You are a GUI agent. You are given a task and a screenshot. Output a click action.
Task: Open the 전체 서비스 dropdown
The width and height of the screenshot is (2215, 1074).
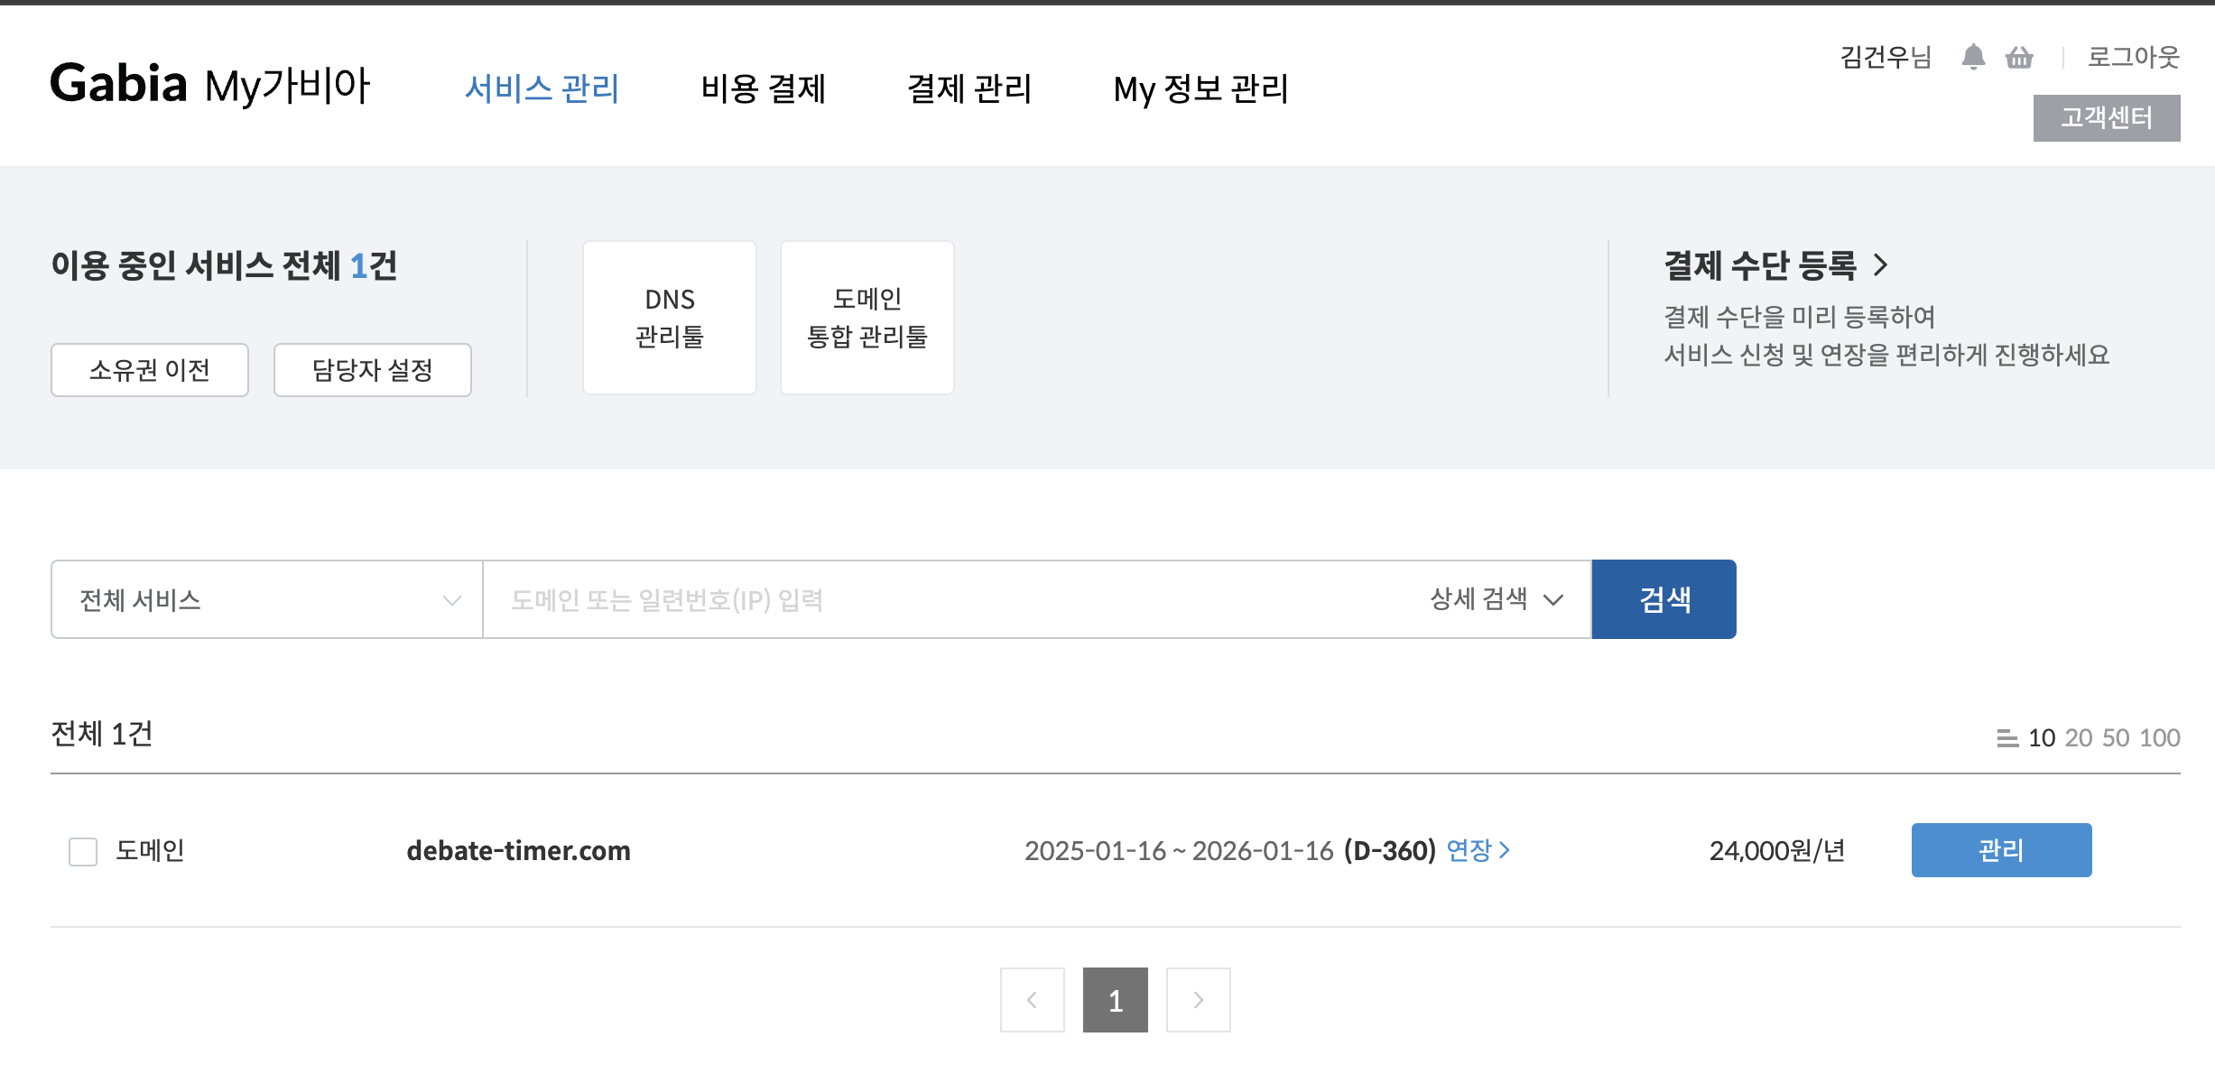click(267, 599)
